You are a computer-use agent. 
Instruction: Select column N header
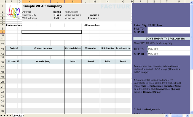click(x=108, y=1)
